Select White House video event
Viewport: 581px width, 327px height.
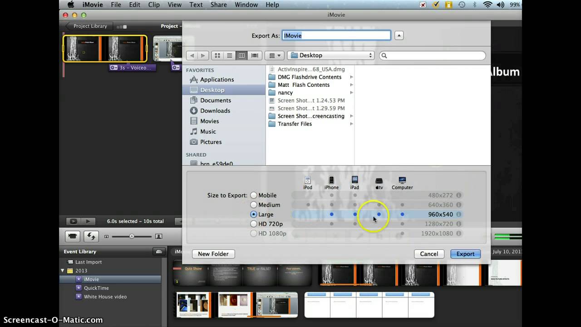(x=105, y=297)
